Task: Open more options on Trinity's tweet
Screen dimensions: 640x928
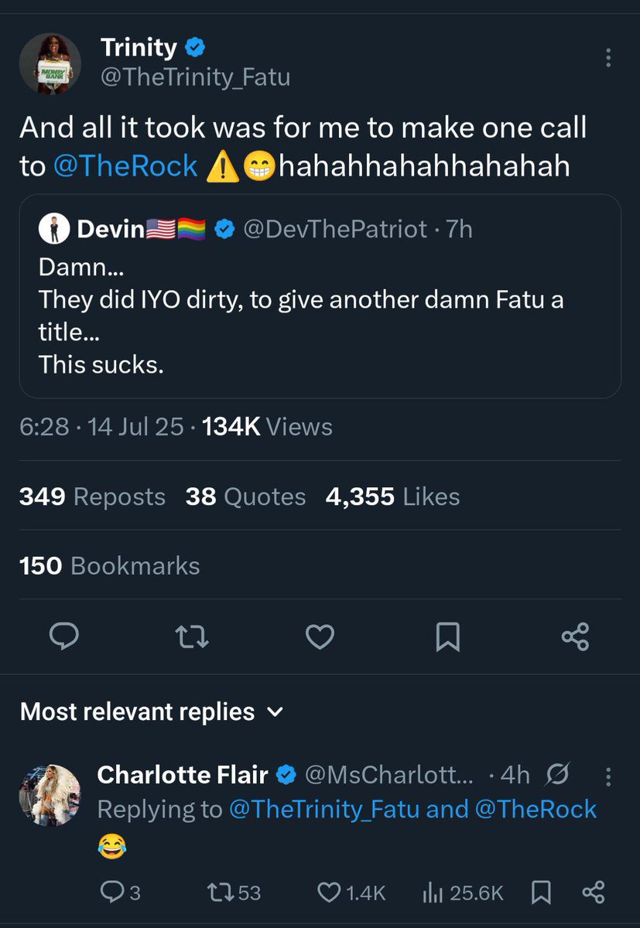Action: click(x=608, y=58)
